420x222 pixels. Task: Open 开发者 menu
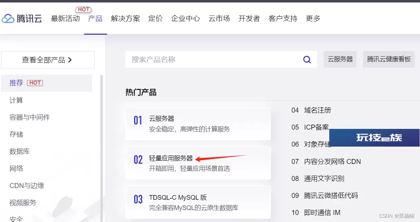coord(249,18)
